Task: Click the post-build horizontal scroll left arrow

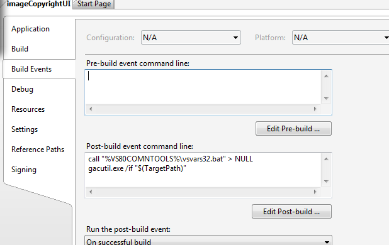Action: point(91,192)
